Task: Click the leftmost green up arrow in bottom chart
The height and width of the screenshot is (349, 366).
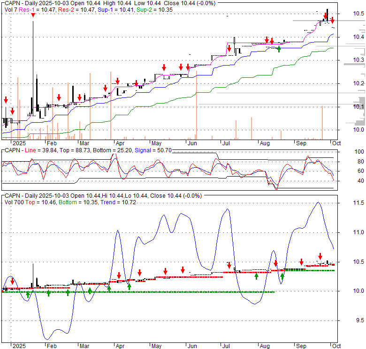Action: point(28,294)
